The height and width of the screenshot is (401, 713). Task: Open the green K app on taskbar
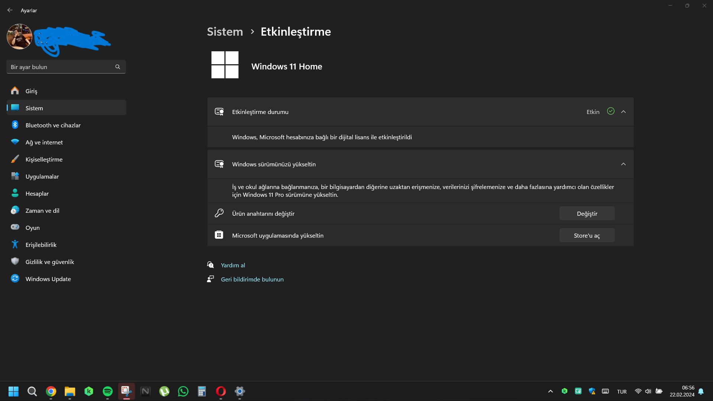[x=89, y=391]
